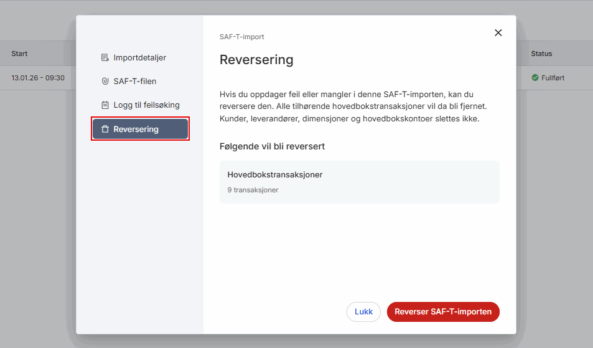Screen dimensions: 593x348
Task: Click the red Reverser SAF-T-importen button
Action: (x=443, y=312)
